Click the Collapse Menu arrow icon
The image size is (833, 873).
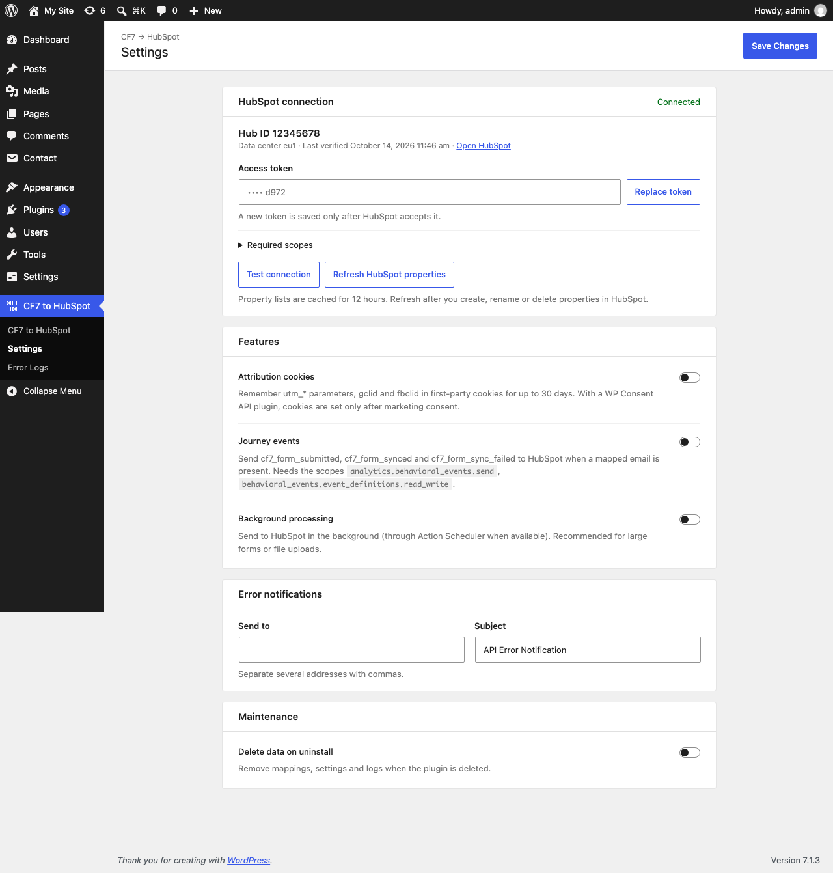[x=12, y=391]
